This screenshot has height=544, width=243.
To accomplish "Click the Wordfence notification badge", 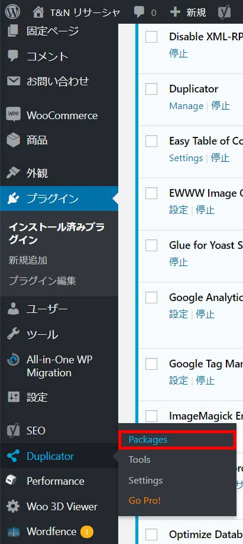I will tap(87, 532).
